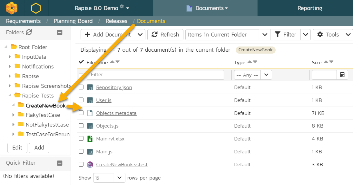Click the folder Add button
The height and width of the screenshot is (185, 353).
pyautogui.click(x=39, y=148)
